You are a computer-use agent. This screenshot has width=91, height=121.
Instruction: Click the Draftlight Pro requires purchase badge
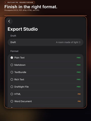click(x=19, y=3)
